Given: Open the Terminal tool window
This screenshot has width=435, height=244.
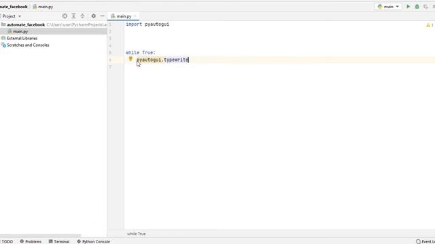Looking at the screenshot, I should click(59, 241).
